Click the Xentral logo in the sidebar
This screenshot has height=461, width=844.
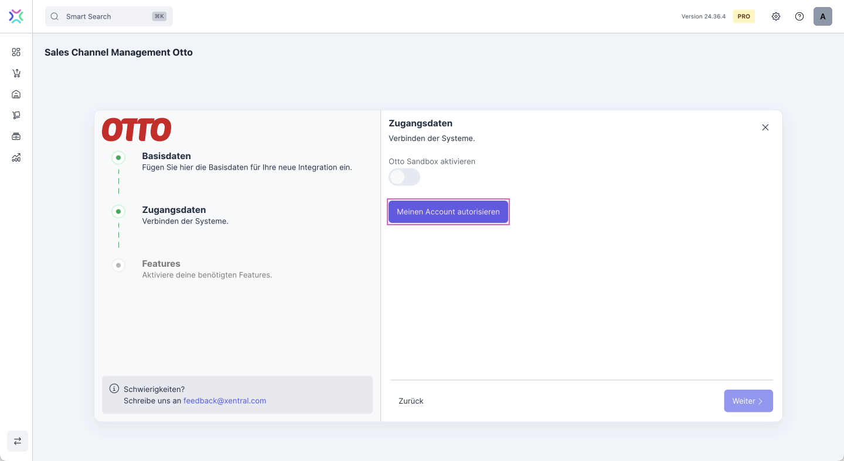[x=16, y=16]
